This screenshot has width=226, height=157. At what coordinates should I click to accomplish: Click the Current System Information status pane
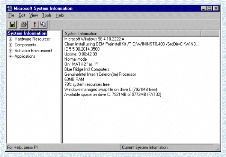167,147
